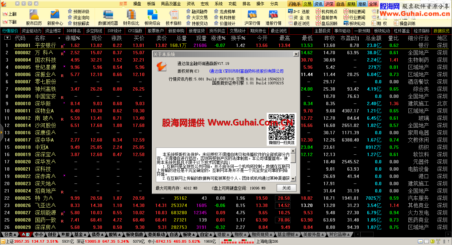Screen dimensions: 452x245
Task: Open the 通达信 company link in dialog
Action: tap(246, 71)
